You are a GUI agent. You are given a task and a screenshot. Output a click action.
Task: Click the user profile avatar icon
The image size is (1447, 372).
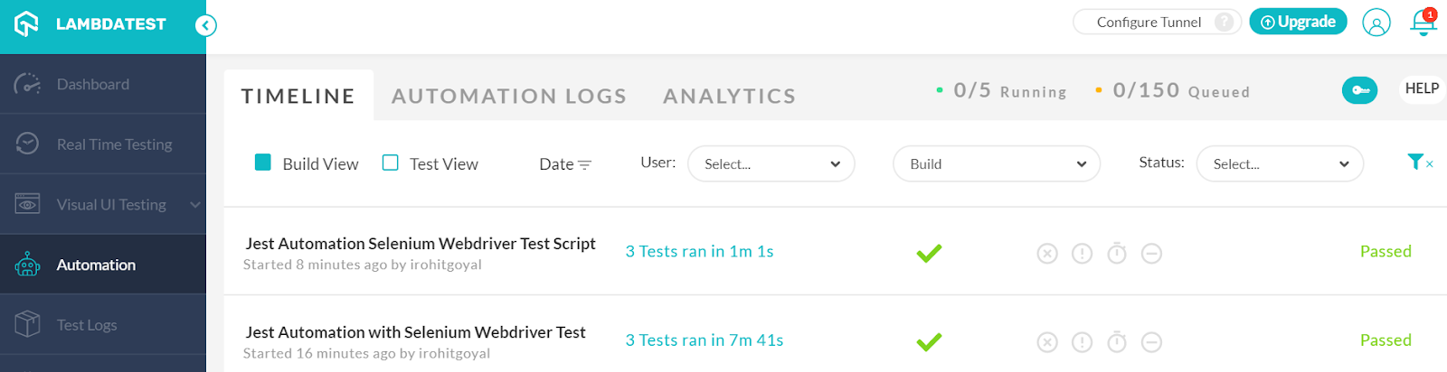[1376, 23]
